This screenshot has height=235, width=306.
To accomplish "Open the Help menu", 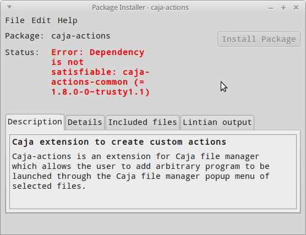I will point(68,20).
